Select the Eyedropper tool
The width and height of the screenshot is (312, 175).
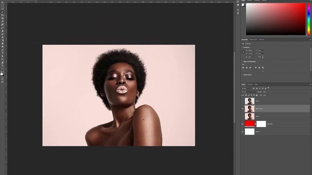pyautogui.click(x=2, y=21)
